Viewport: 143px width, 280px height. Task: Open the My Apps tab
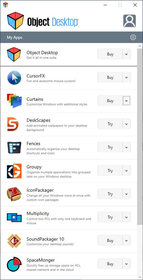point(15,37)
